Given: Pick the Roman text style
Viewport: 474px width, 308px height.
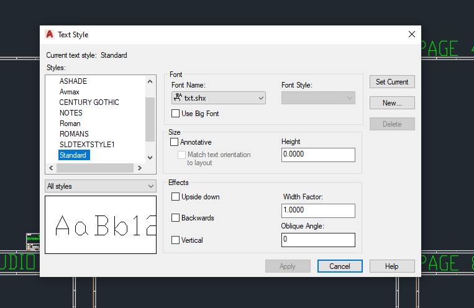Looking at the screenshot, I should 70,124.
